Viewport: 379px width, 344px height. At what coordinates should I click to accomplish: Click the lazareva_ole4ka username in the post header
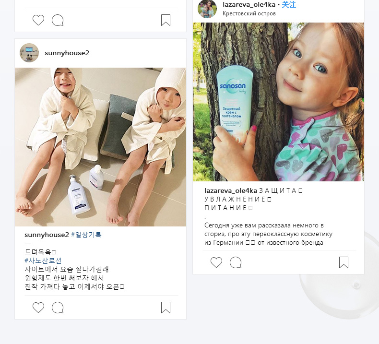point(249,4)
